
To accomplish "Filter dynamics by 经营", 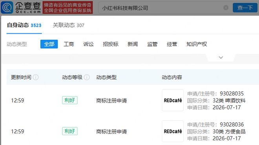I will [x=172, y=44].
